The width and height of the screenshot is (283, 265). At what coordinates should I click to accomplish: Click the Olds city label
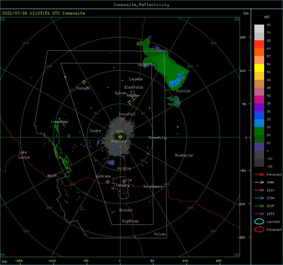(120, 131)
